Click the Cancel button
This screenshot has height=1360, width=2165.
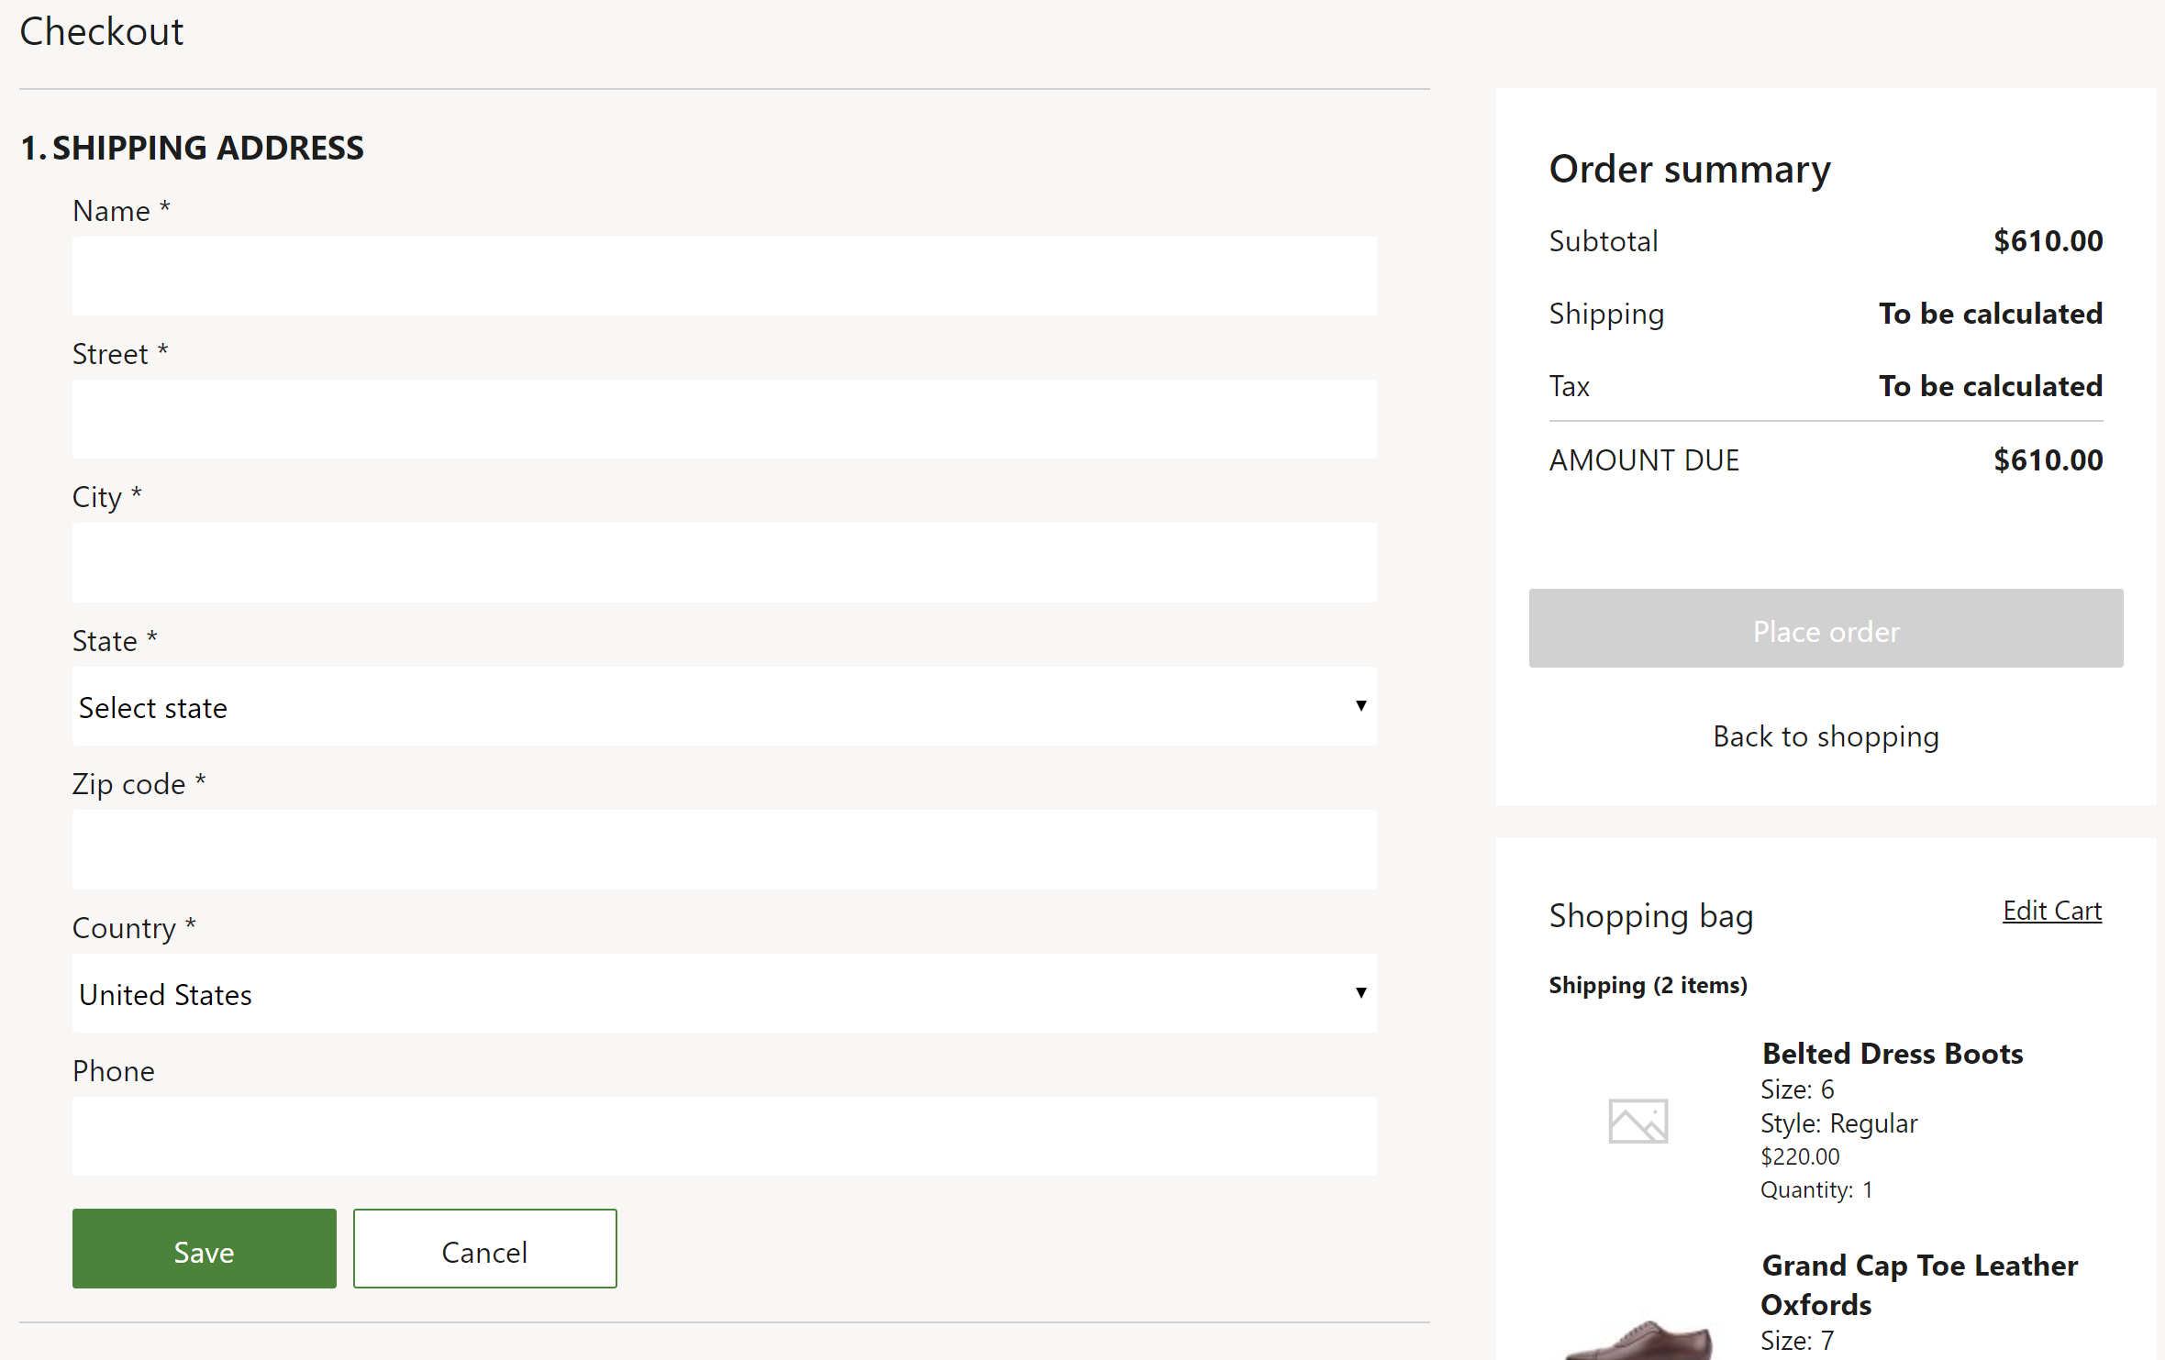tap(484, 1250)
